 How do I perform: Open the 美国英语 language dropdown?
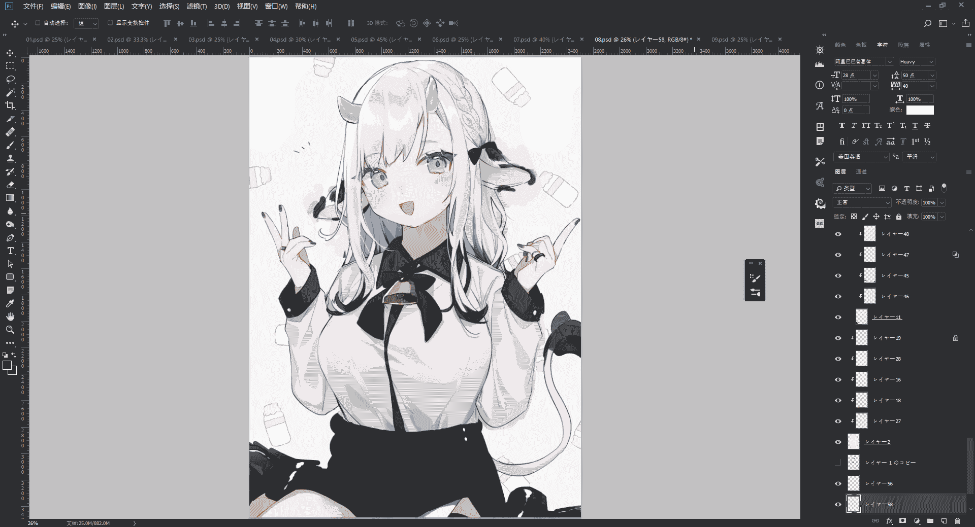(861, 157)
